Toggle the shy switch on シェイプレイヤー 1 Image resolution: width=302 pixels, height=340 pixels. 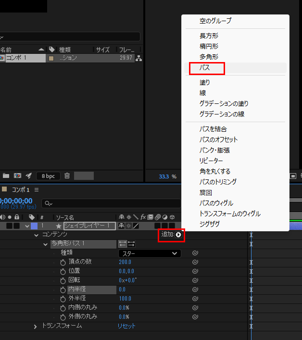(121, 226)
